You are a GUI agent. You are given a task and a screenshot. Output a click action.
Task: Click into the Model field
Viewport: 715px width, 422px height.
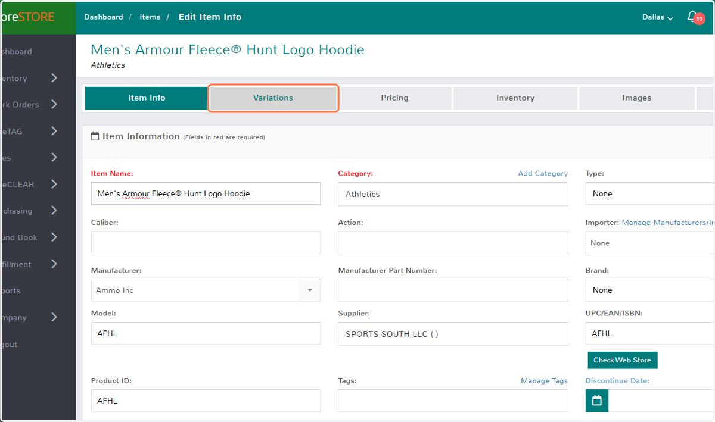(206, 333)
